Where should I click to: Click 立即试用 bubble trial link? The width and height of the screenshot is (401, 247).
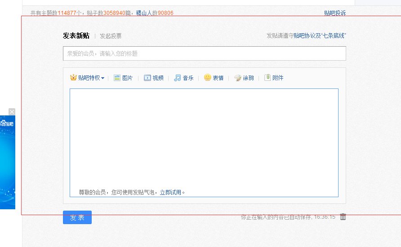[x=170, y=192]
